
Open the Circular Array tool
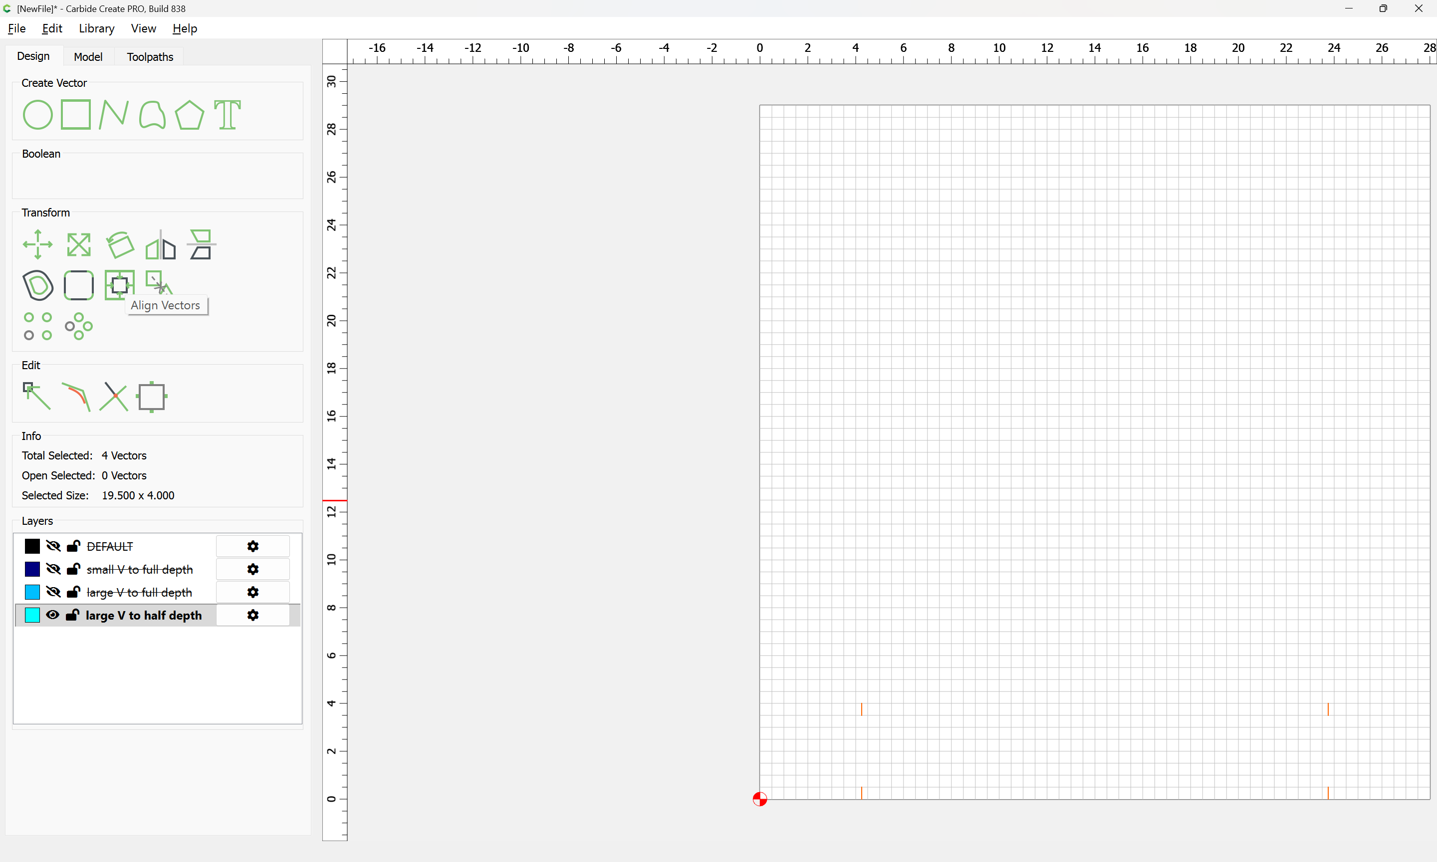point(79,326)
